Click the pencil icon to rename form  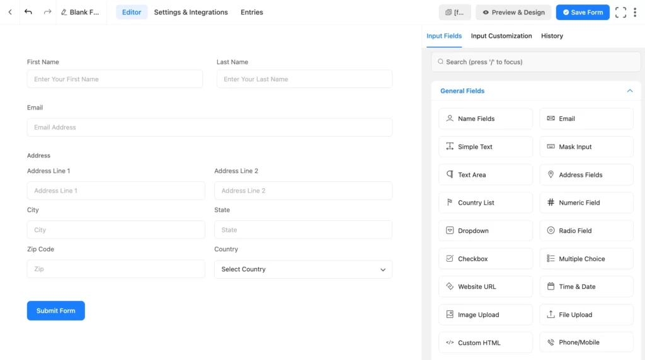pyautogui.click(x=64, y=13)
